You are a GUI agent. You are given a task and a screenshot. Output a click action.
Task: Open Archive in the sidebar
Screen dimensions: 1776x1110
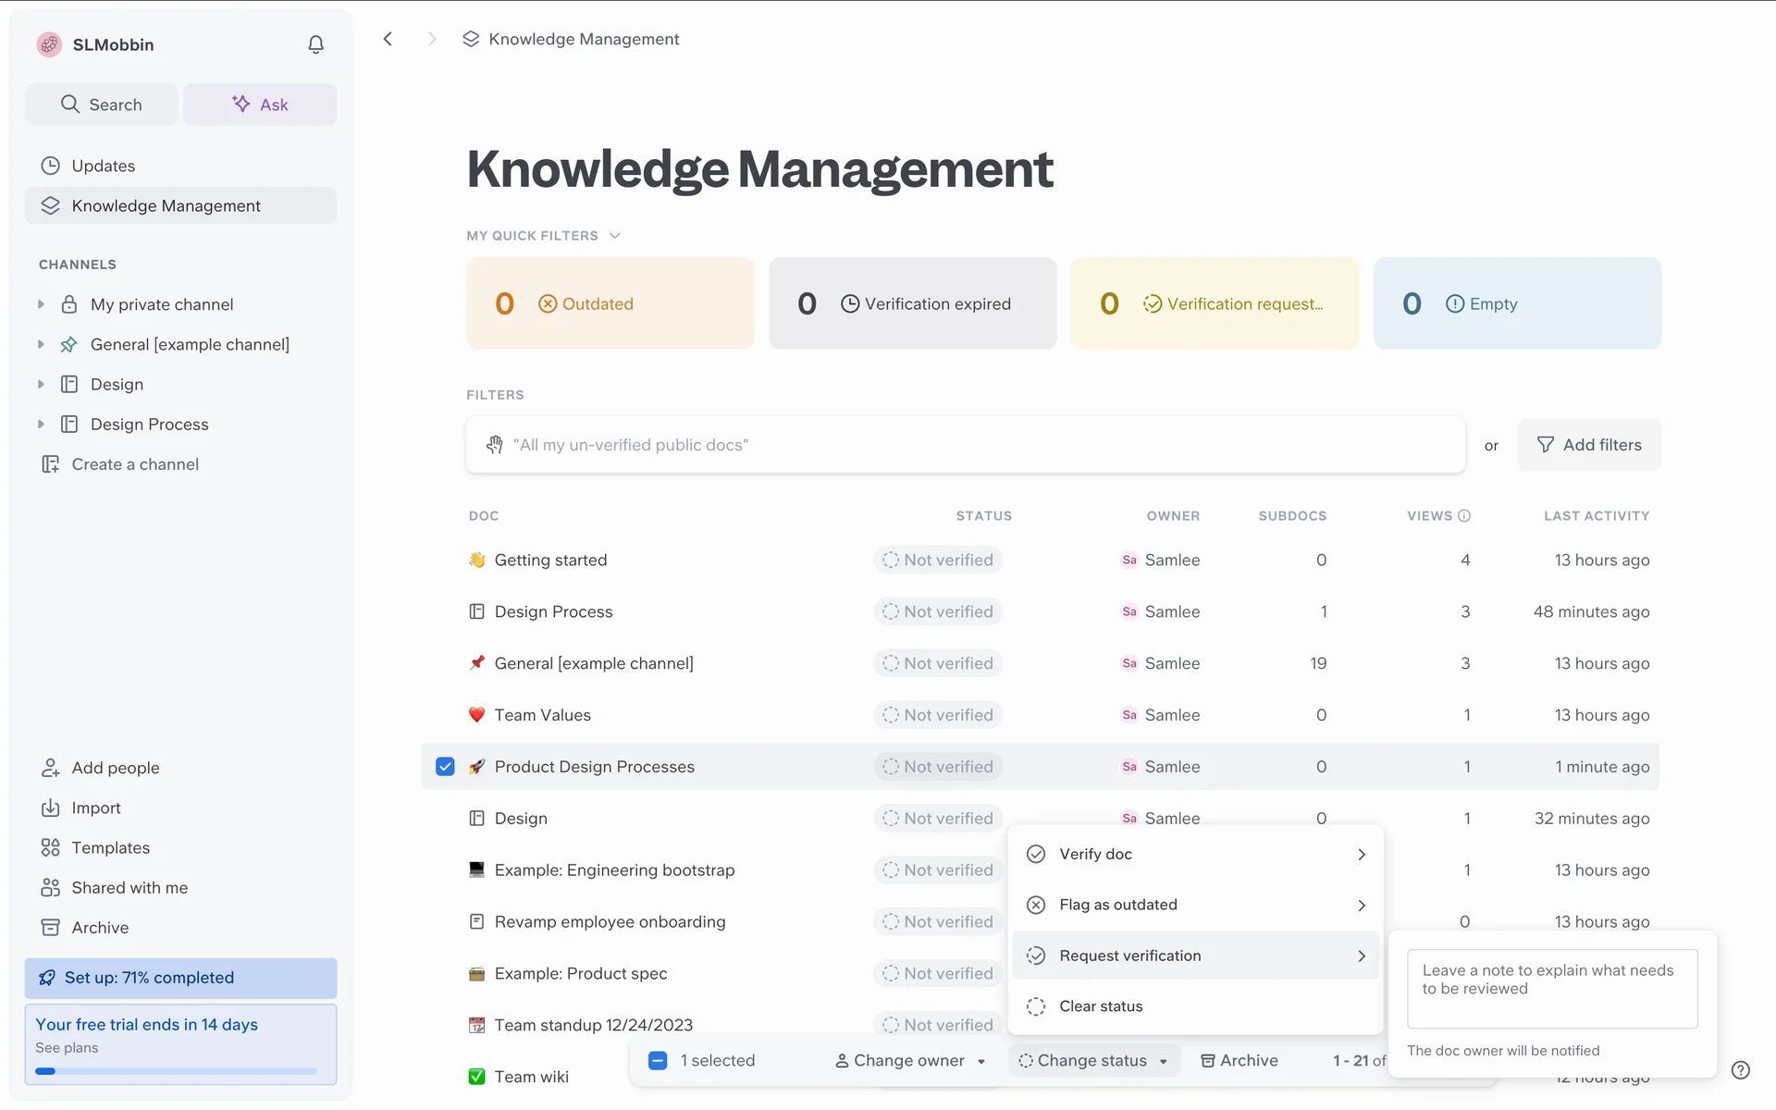[x=100, y=927]
